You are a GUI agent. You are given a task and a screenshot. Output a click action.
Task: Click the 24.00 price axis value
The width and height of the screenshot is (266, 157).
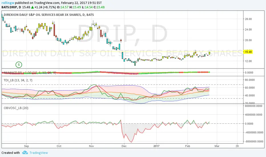click(x=248, y=29)
